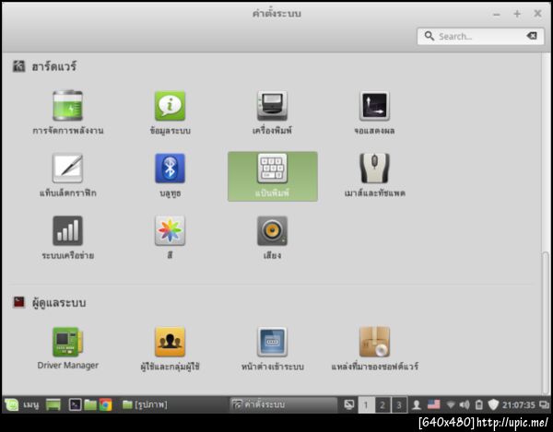Click the ผู้ดูแลระบบ section heading
Screen dimensions: 553x432
59,303
